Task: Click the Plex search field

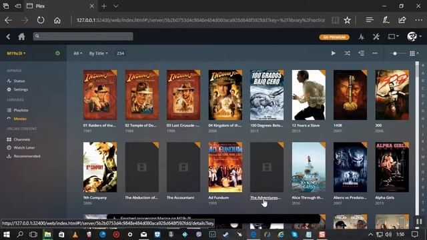Action: click(x=83, y=36)
